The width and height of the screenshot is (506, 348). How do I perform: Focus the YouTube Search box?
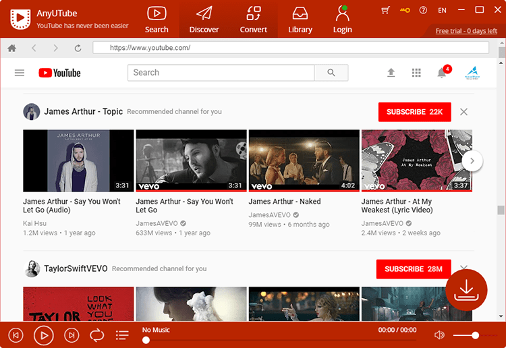[x=221, y=73]
